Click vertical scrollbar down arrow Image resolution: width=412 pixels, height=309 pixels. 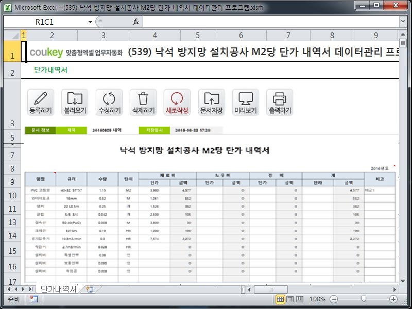tap(403, 281)
